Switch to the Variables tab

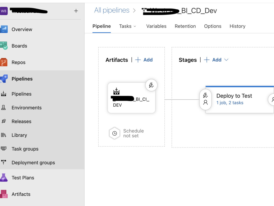(x=156, y=26)
